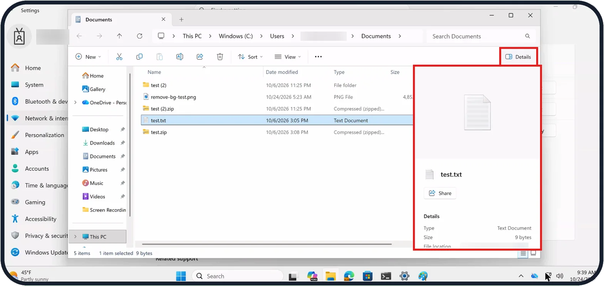
Task: Switch to details list view icon in status bar
Action: click(523, 253)
